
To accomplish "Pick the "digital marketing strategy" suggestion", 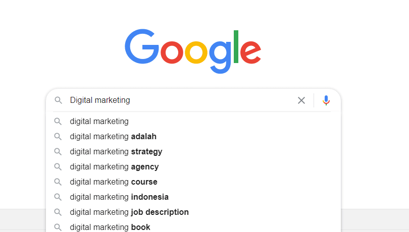I will pyautogui.click(x=116, y=151).
